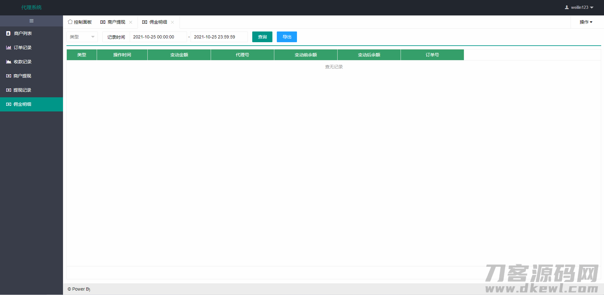Switch to the 商户提现 tab
This screenshot has width=604, height=295.
tap(116, 22)
